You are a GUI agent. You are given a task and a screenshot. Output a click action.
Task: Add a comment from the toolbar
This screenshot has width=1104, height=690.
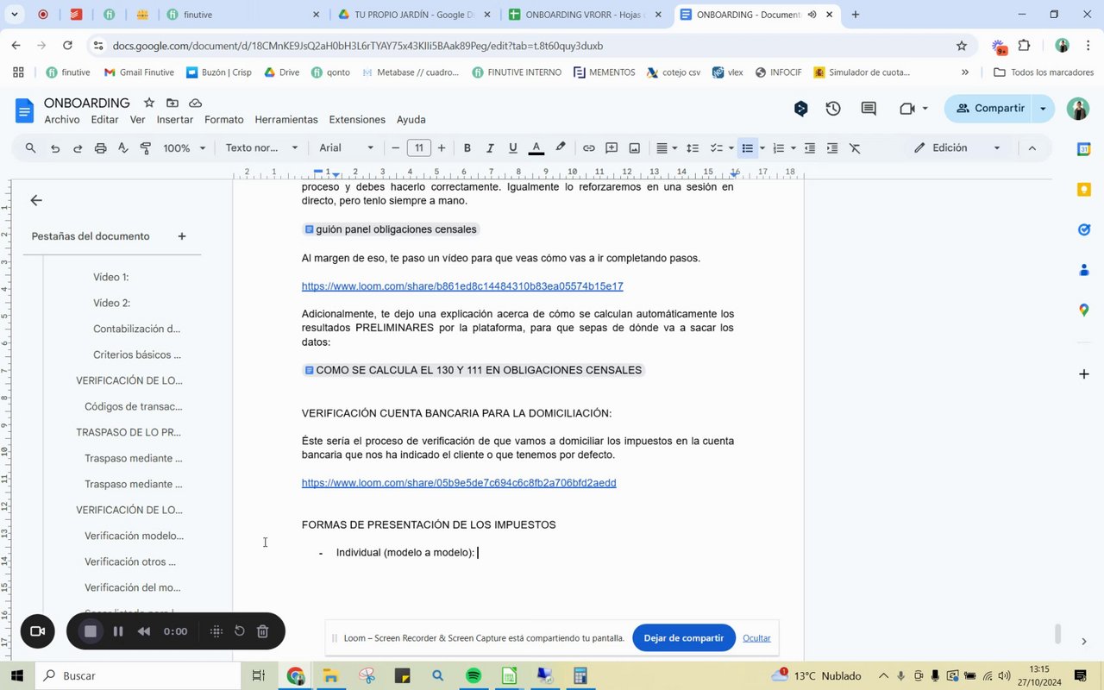click(612, 148)
